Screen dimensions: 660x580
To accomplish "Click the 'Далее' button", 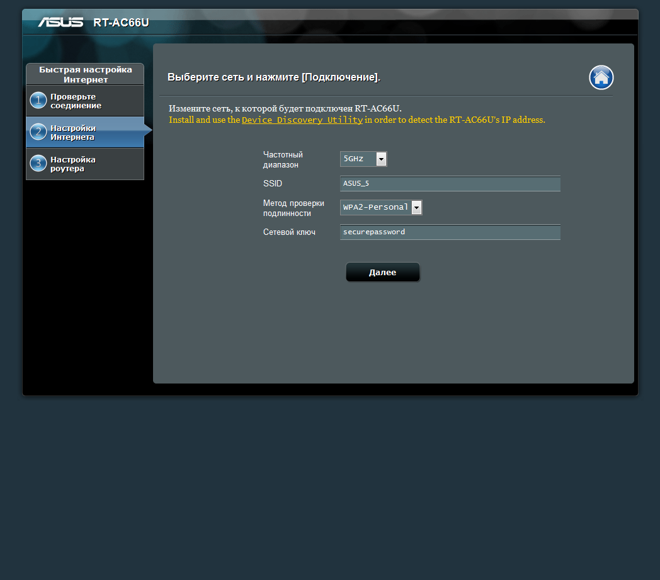I will [x=383, y=272].
